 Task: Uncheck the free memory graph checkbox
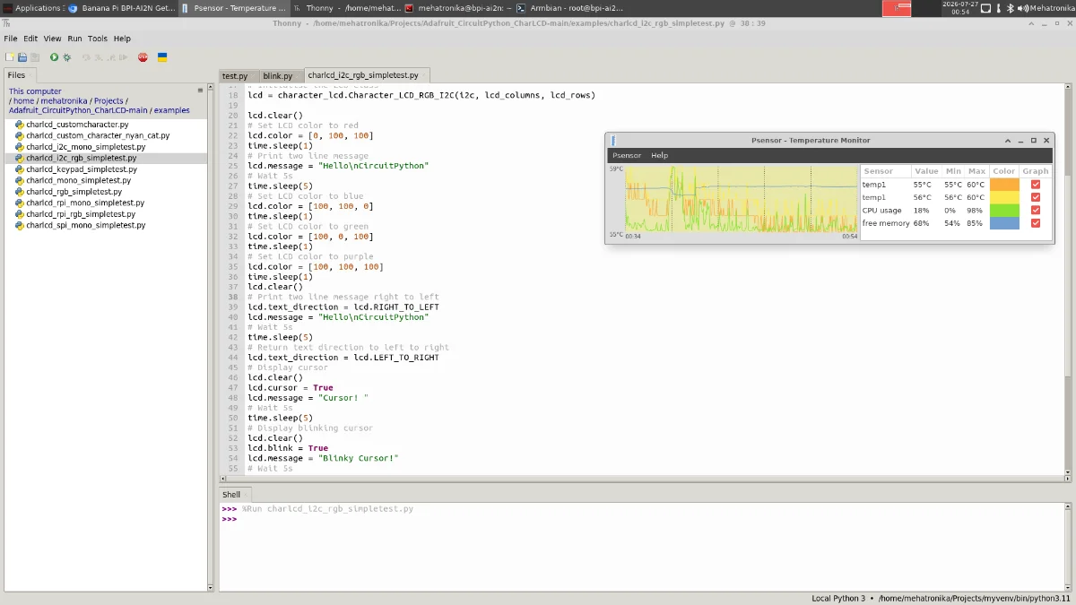(x=1036, y=223)
